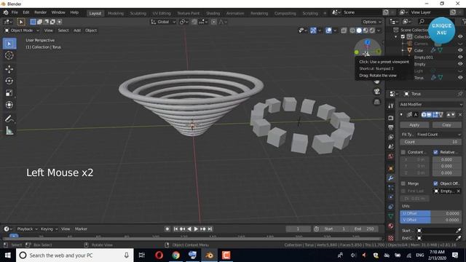Open the Particles properties tab
The height and width of the screenshot is (262, 466).
(x=391, y=188)
